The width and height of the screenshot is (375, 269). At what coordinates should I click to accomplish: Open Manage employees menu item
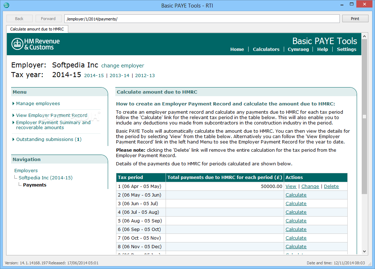[38, 103]
